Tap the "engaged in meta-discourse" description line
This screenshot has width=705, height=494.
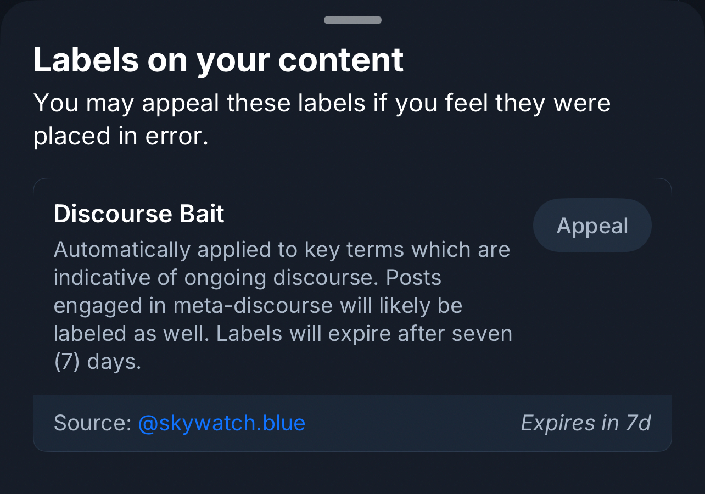(x=258, y=306)
